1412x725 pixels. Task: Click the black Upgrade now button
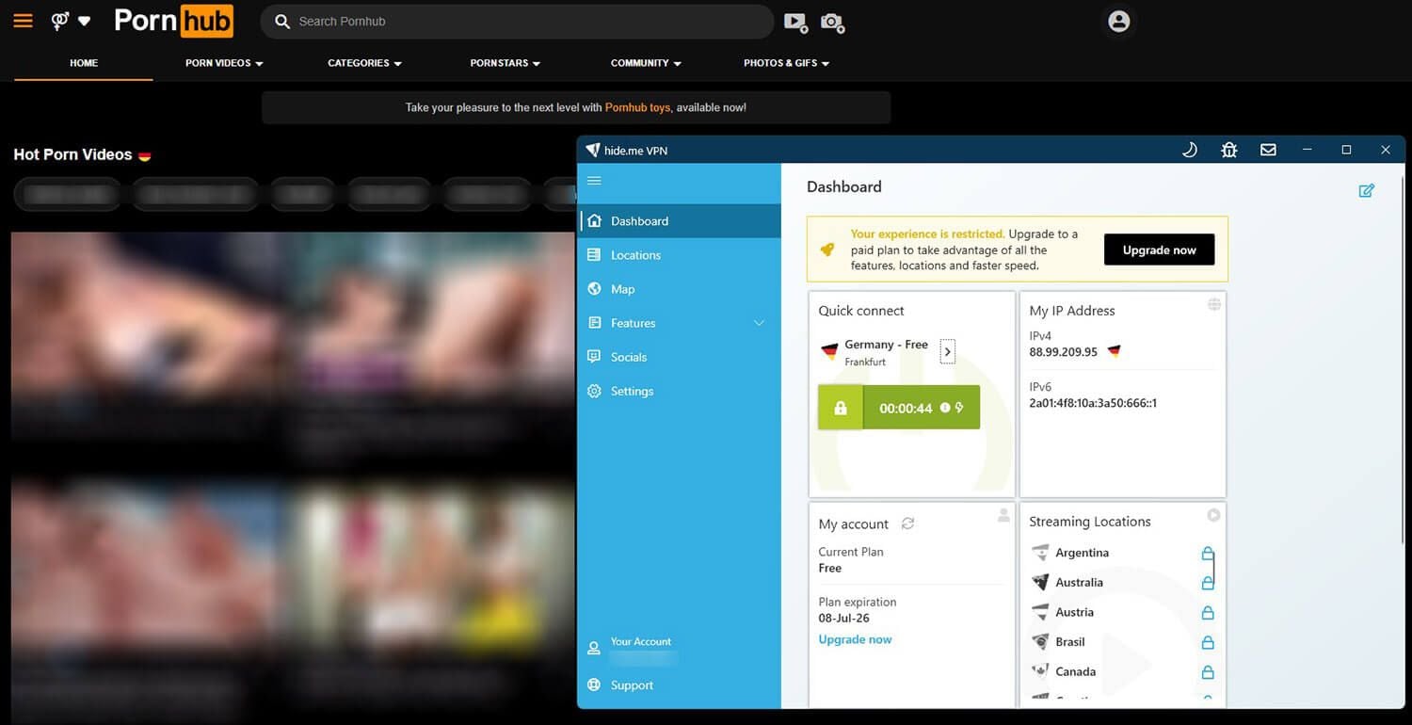click(1159, 250)
